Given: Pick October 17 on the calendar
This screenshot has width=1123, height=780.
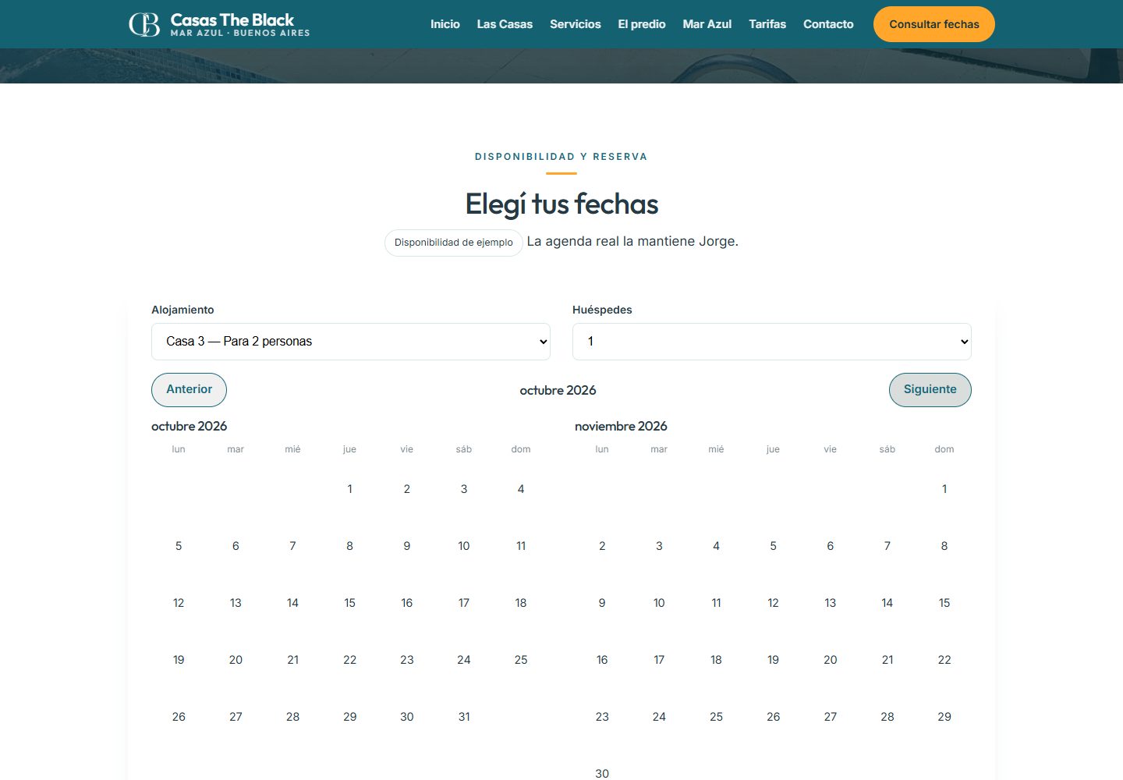Looking at the screenshot, I should tap(464, 603).
